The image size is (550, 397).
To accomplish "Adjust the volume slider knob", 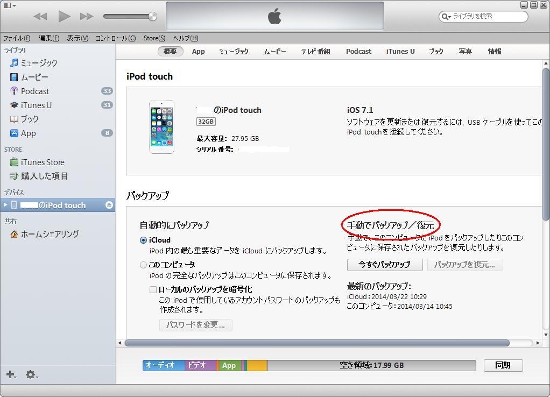I will click(153, 16).
